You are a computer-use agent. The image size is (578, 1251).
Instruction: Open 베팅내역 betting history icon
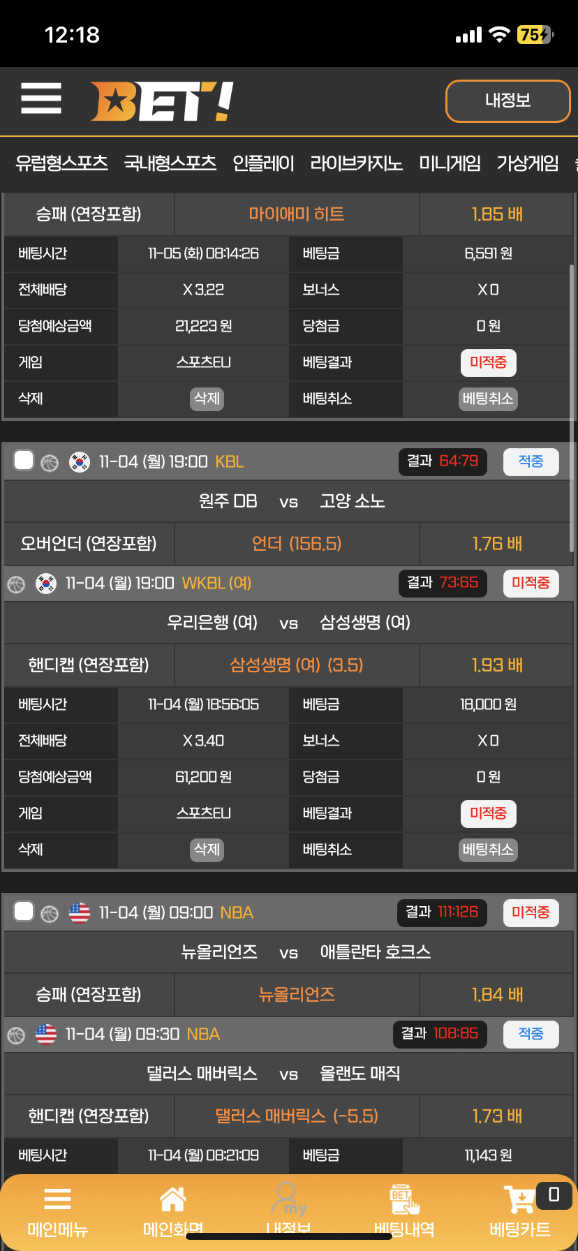[404, 1211]
